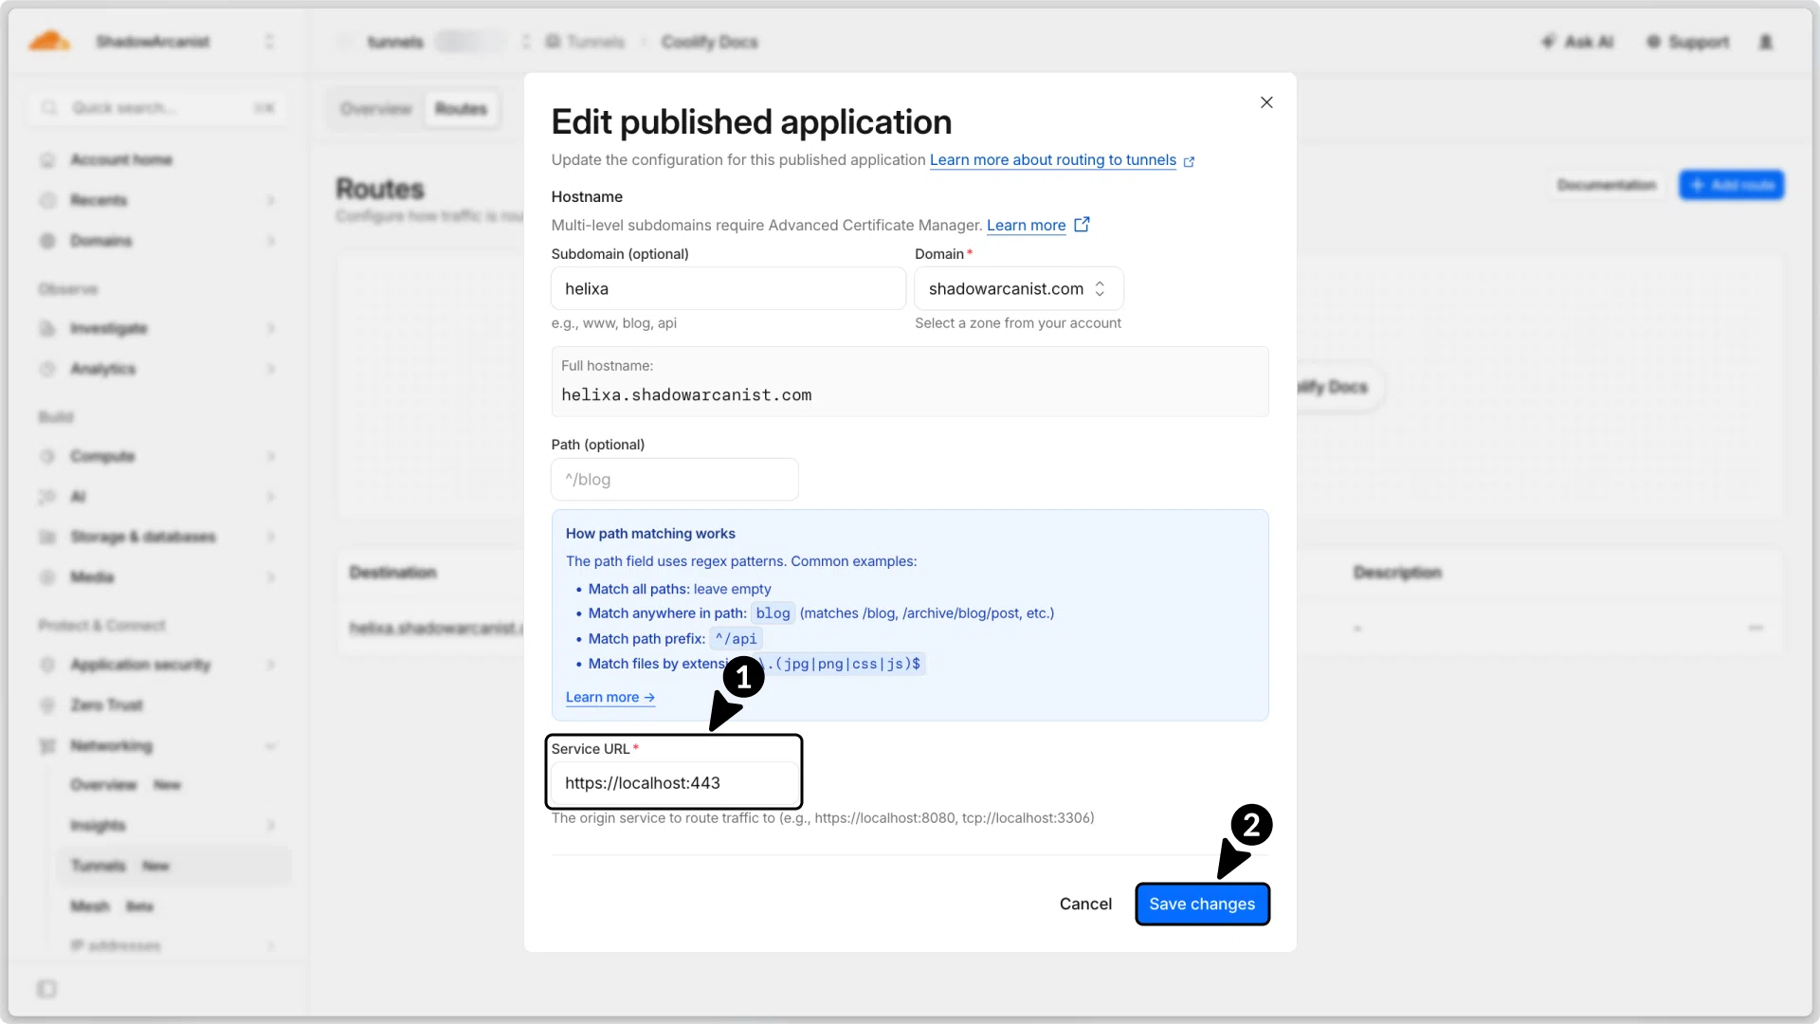Click the Compute sidebar icon

click(47, 456)
